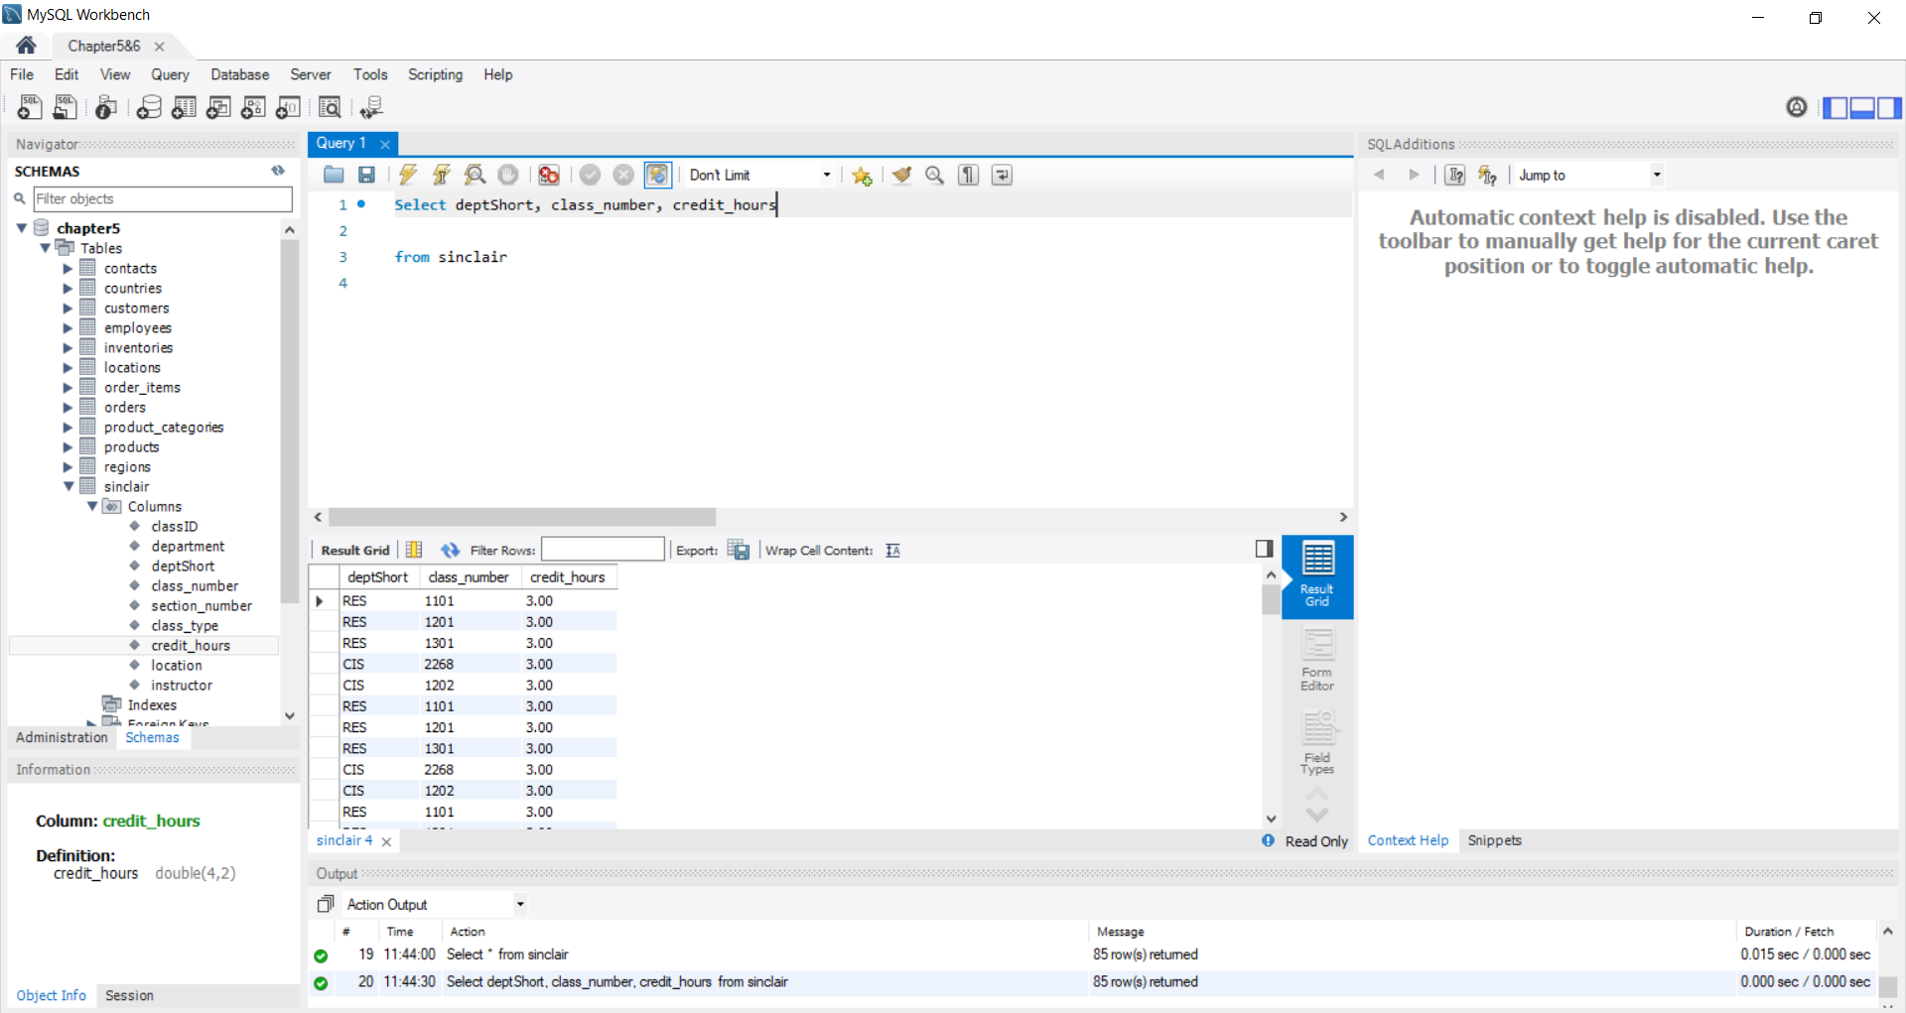
Task: Search table data icon
Action: 330,107
